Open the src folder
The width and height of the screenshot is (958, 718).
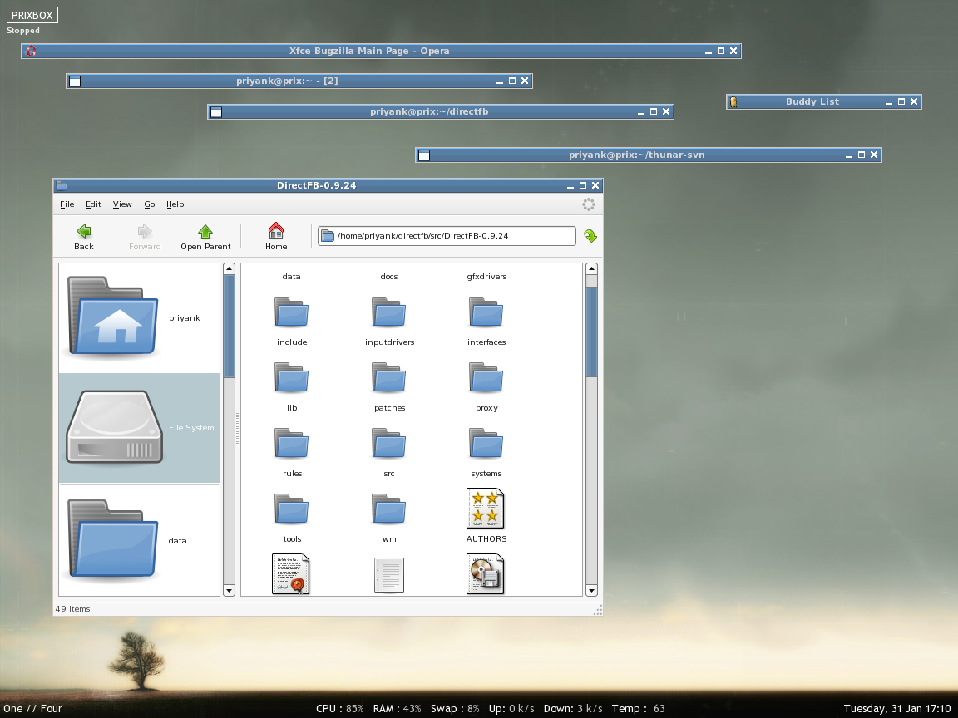pos(388,444)
